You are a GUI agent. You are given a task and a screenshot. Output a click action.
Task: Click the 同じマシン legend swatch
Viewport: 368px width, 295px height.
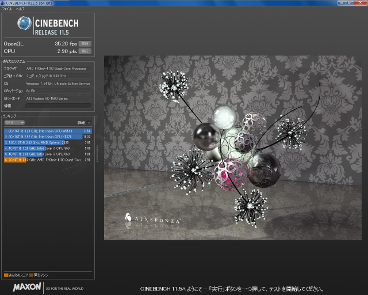click(31, 275)
